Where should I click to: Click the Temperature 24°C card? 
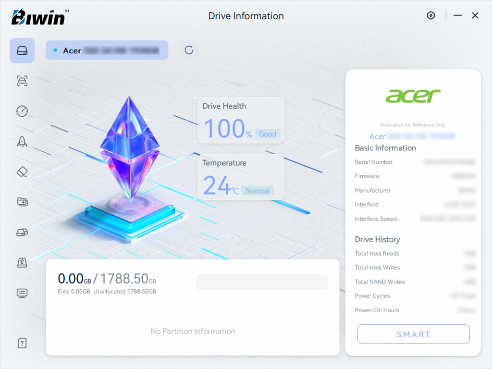click(241, 177)
